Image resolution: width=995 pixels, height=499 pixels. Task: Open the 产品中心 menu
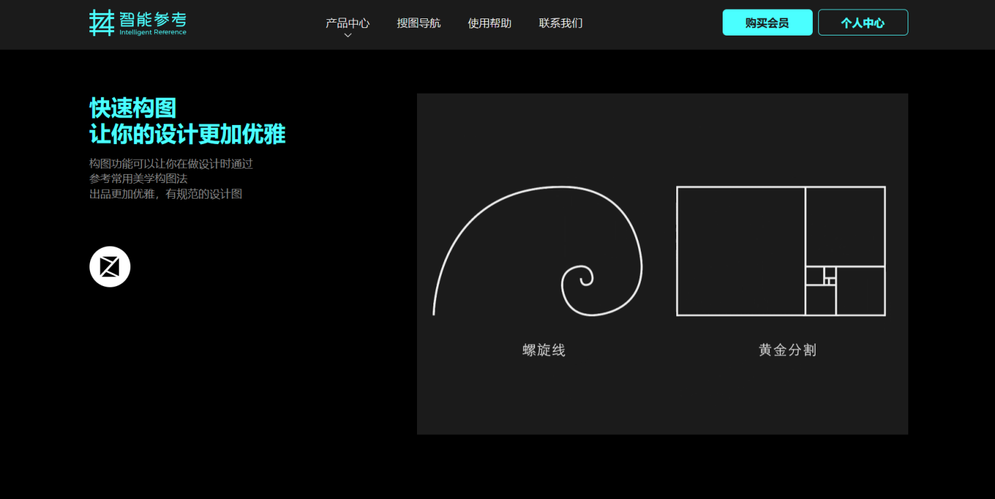pos(347,23)
